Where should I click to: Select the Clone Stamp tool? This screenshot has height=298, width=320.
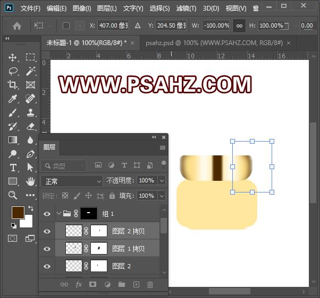[30, 112]
